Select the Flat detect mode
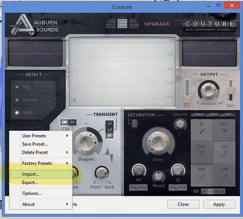The image size is (243, 219). (x=33, y=87)
